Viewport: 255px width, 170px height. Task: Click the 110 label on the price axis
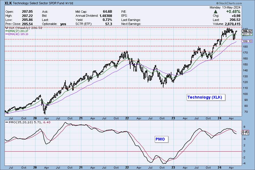coord(245,88)
